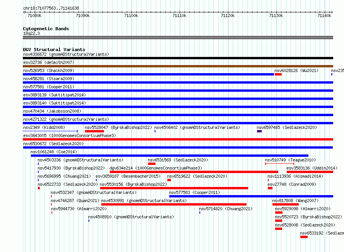Click the nsv5944730 (Almarri2020) label
Screen dimensions: 344x252
(78, 209)
